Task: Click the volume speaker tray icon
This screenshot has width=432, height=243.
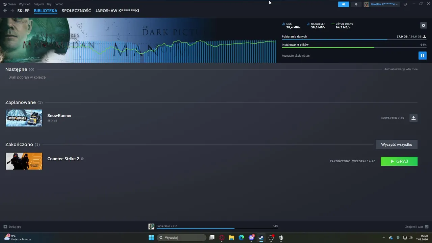Action: coord(411,238)
